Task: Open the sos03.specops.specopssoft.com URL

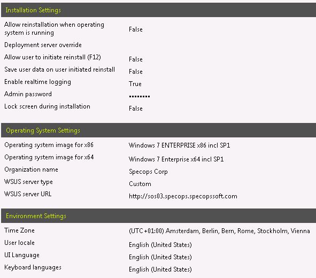Action: point(183,196)
